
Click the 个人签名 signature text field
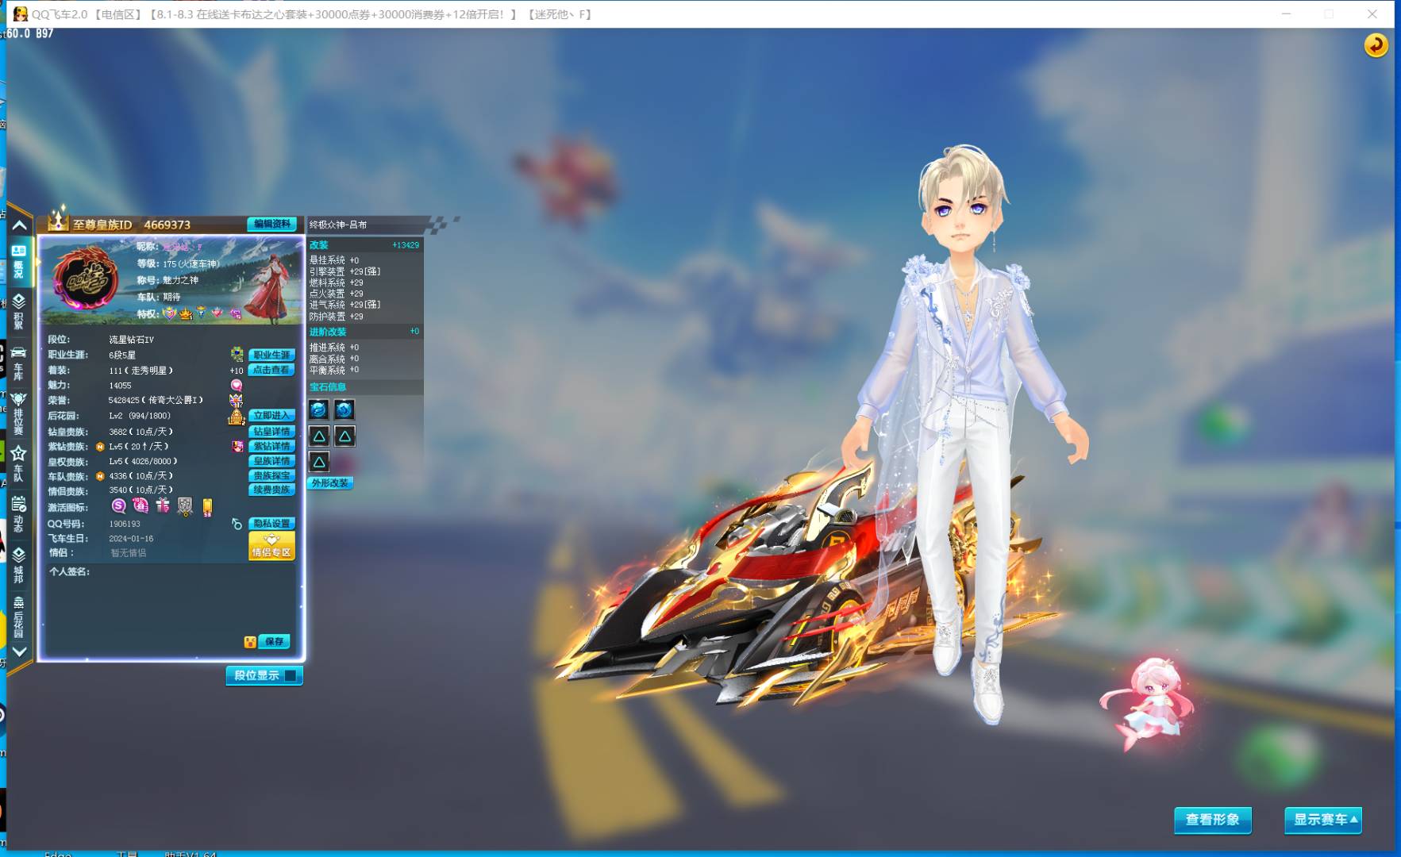coord(171,603)
